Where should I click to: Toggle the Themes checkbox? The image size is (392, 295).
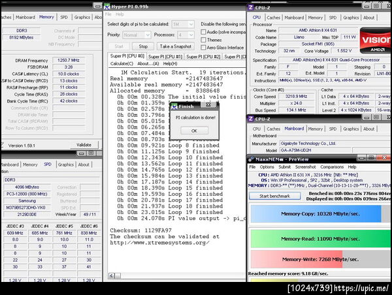[203, 40]
